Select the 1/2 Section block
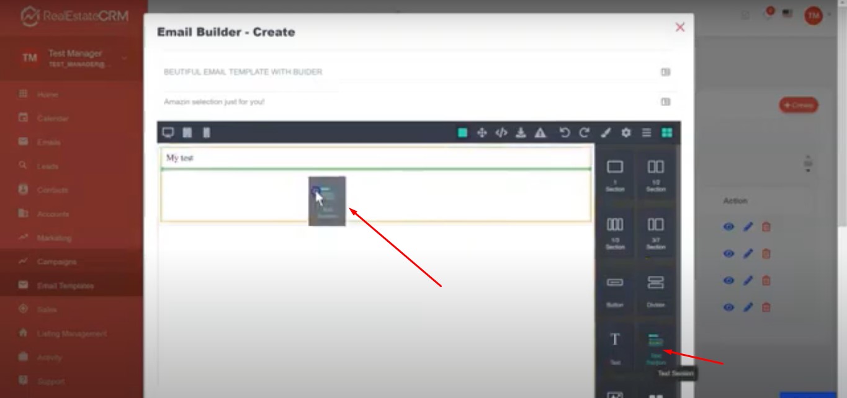 click(x=656, y=174)
